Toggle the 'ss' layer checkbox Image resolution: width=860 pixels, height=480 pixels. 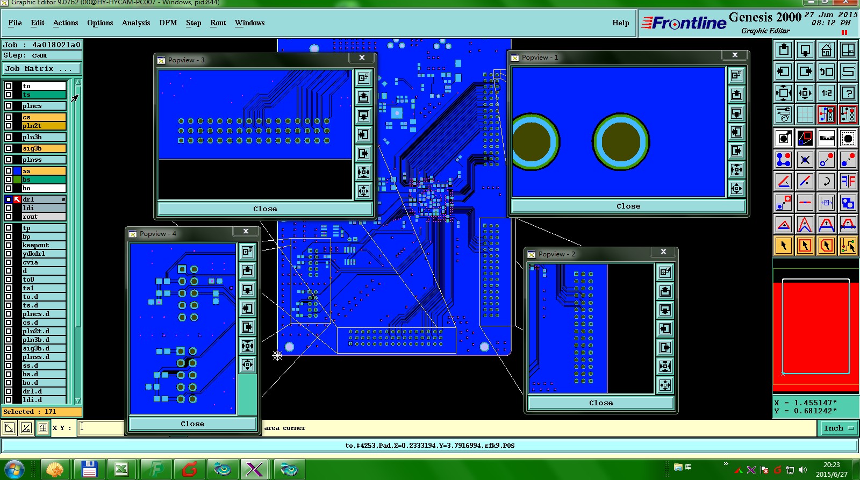click(x=9, y=171)
